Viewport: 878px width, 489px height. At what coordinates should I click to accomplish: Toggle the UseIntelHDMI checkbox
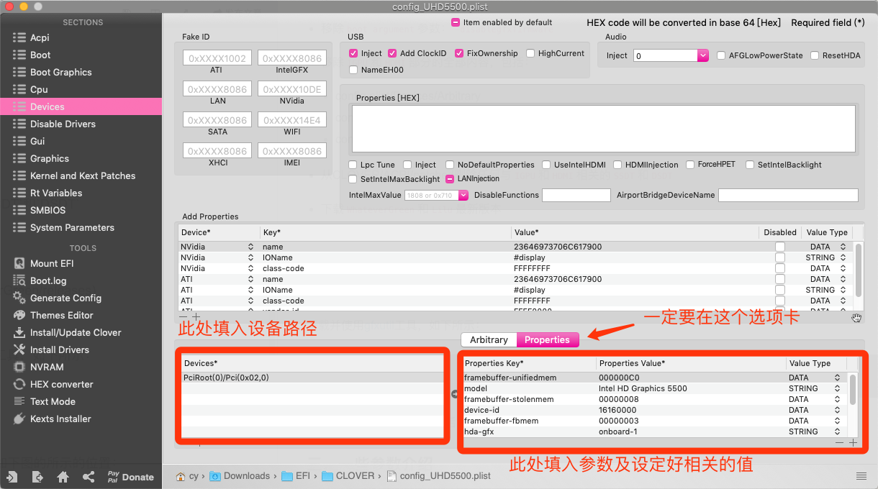coord(546,165)
